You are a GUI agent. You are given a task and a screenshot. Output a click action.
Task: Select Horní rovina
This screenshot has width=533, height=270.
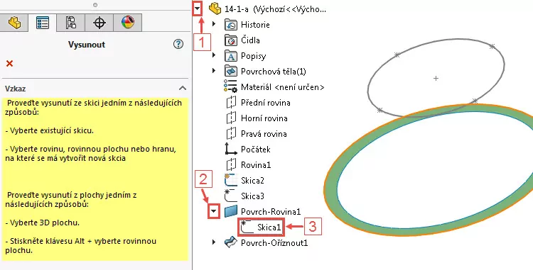[x=264, y=118]
